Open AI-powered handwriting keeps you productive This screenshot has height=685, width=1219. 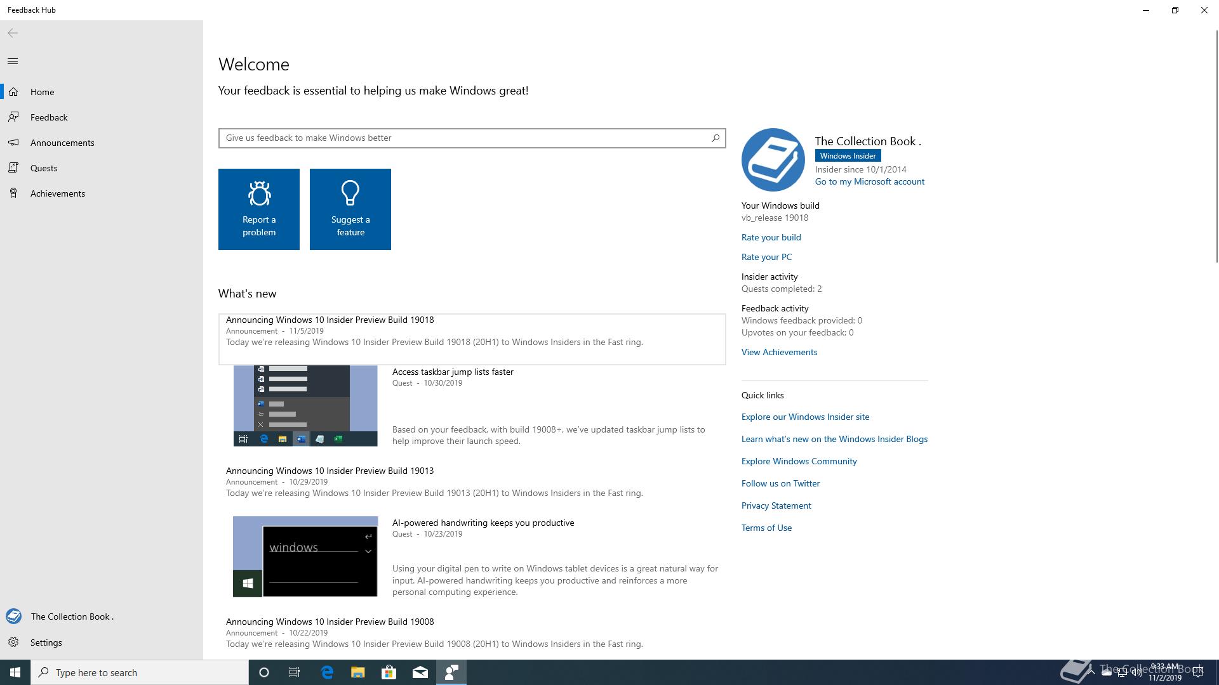(483, 523)
